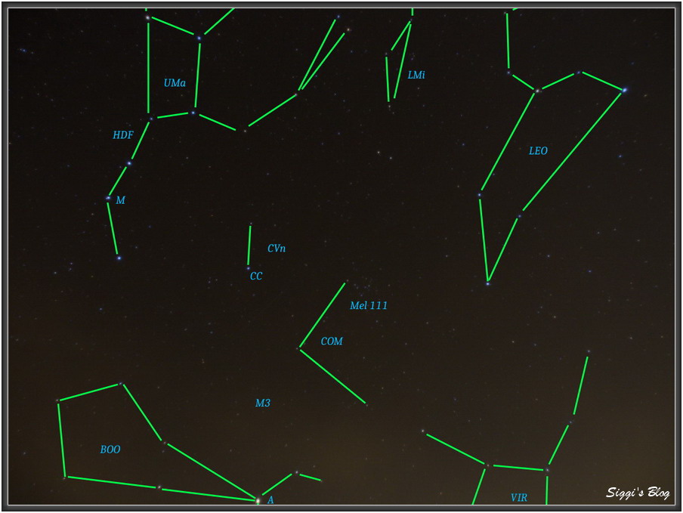Viewport: 683px width, 513px height.
Task: Open the Siggi's Blog watermark
Action: pyautogui.click(x=638, y=493)
